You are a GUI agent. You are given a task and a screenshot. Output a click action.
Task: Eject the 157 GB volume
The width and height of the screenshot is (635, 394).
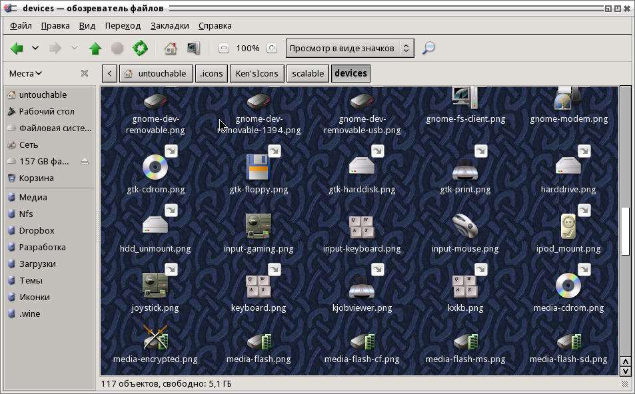[x=84, y=162]
